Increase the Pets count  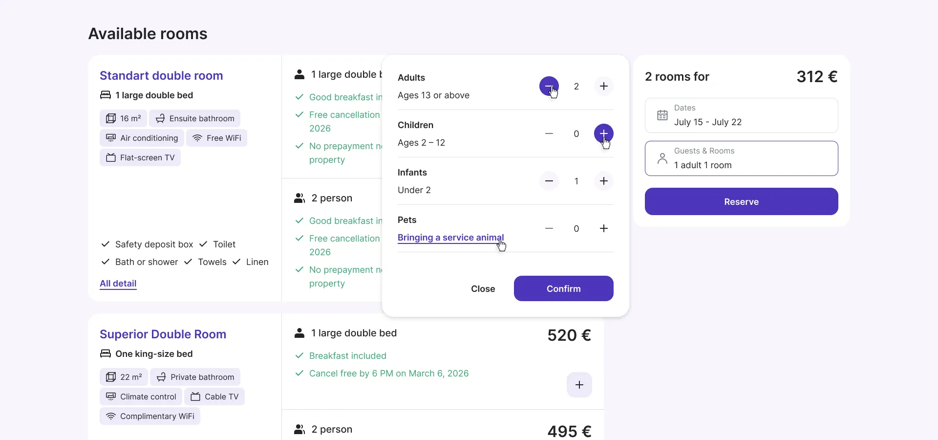click(604, 229)
